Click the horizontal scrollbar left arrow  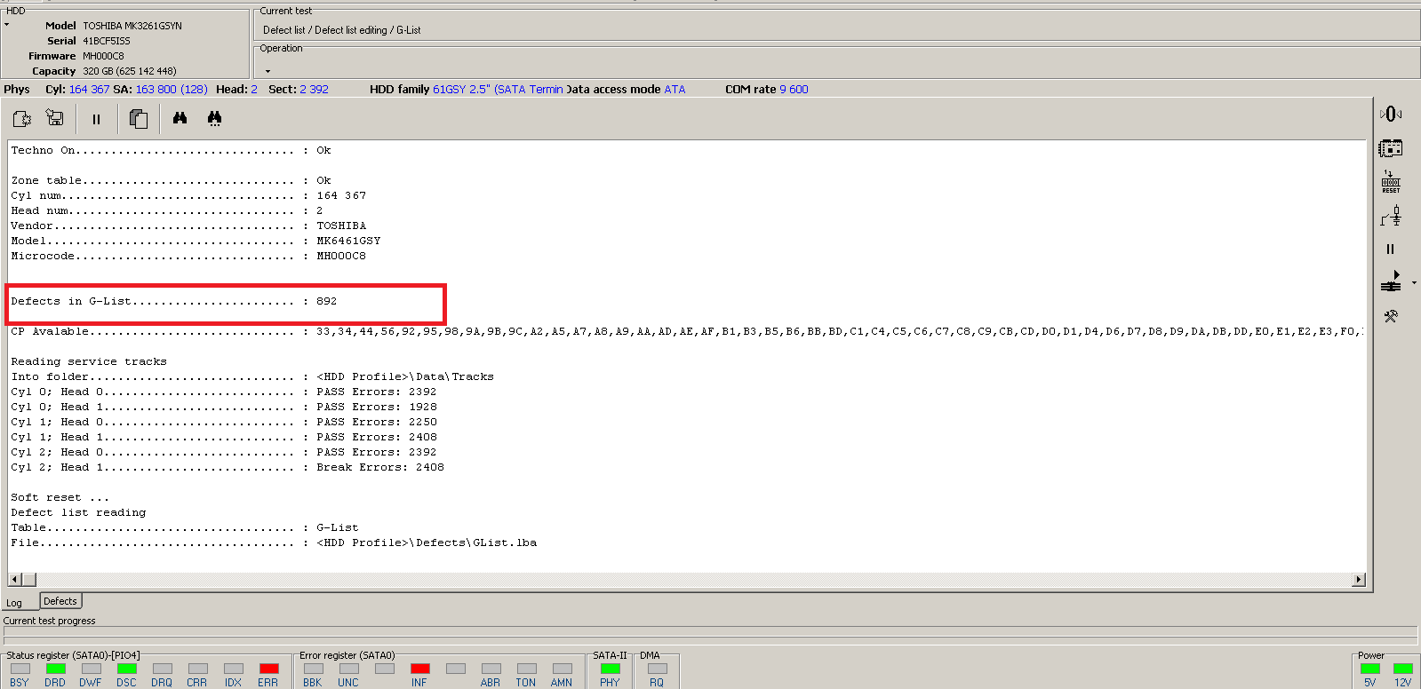pos(14,580)
